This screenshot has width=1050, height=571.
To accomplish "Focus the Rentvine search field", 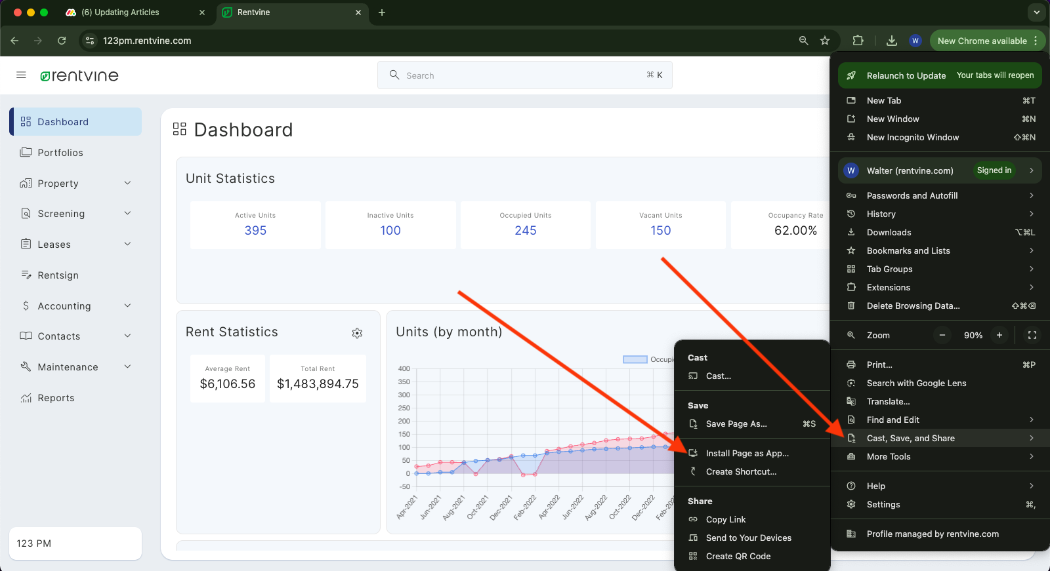I will coord(524,75).
